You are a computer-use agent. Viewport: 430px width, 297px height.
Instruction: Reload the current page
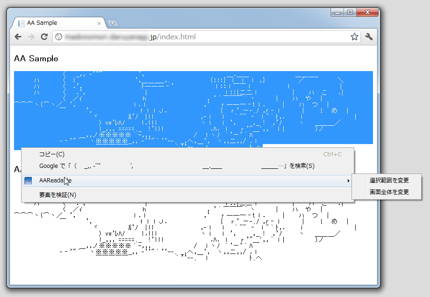[x=44, y=36]
